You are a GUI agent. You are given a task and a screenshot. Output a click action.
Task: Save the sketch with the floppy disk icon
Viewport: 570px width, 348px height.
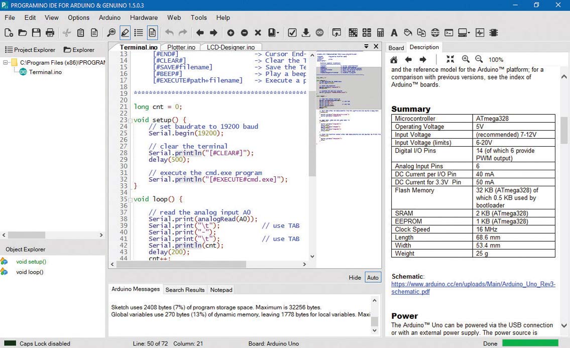[36, 33]
